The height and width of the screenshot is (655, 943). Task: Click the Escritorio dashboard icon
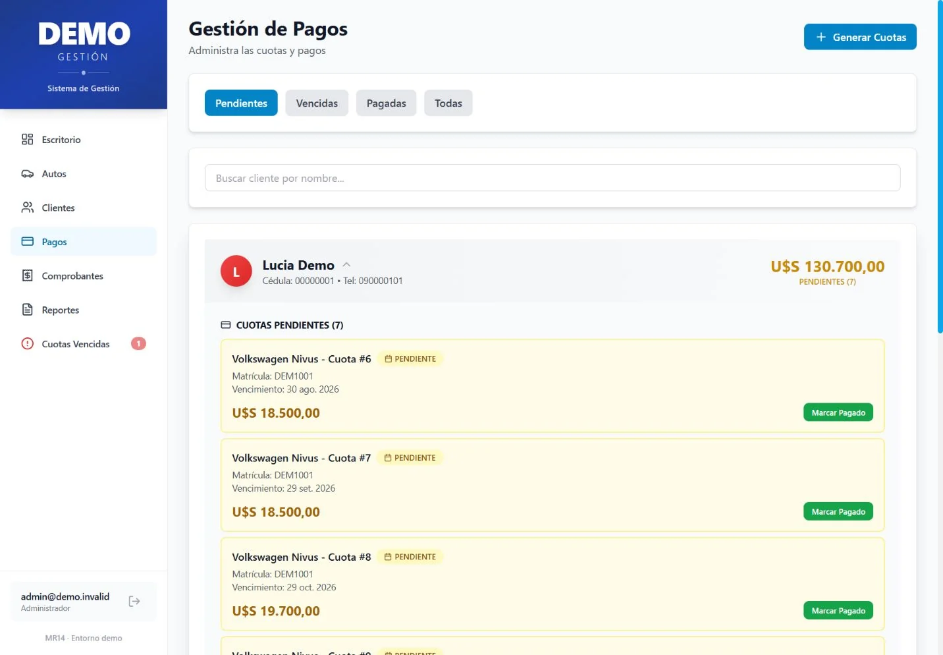pos(27,139)
